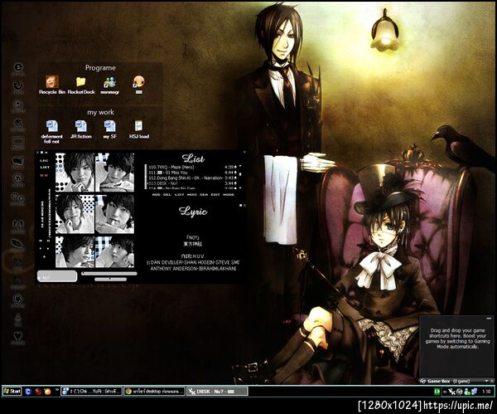Image resolution: width=497 pixels, height=414 pixels.
Task: Expand hidden system tray icons arrow
Action: 444,392
